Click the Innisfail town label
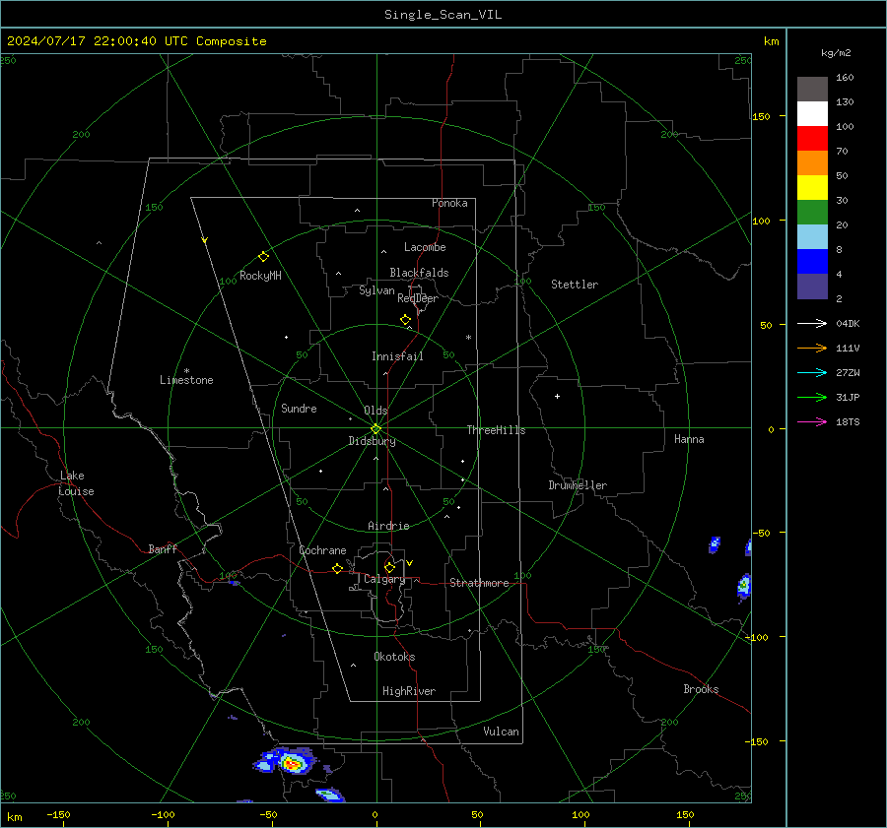Viewport: 887px width, 828px height. point(397,356)
